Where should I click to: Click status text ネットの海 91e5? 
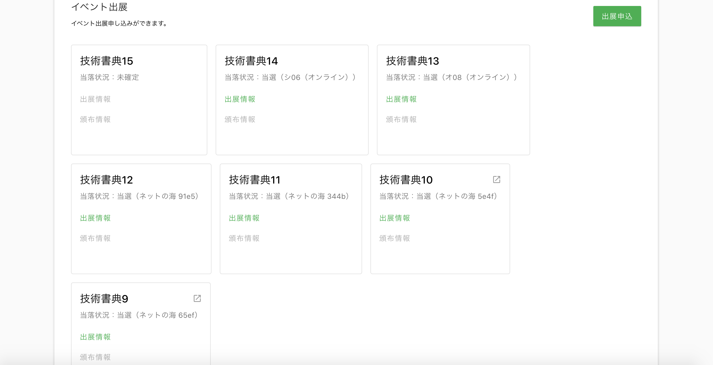[x=139, y=196]
